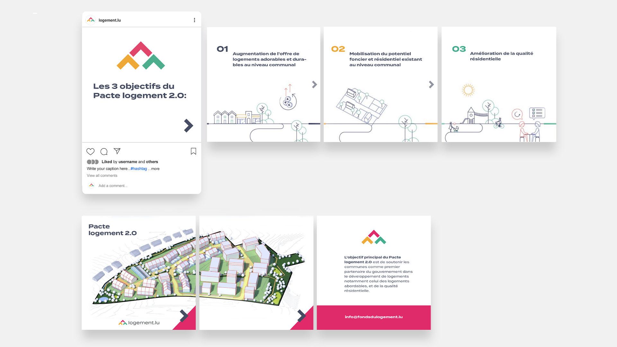Select the 03 Amélioration de la qualité slide
The width and height of the screenshot is (617, 347).
pos(499,84)
